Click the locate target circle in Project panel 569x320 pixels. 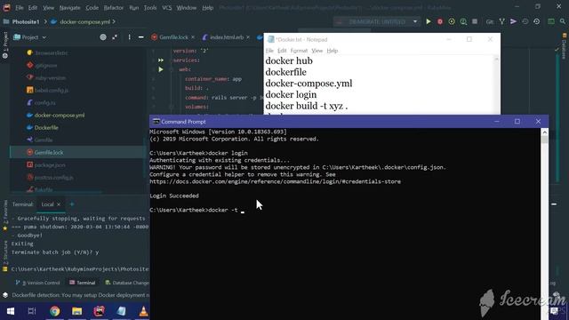point(103,37)
